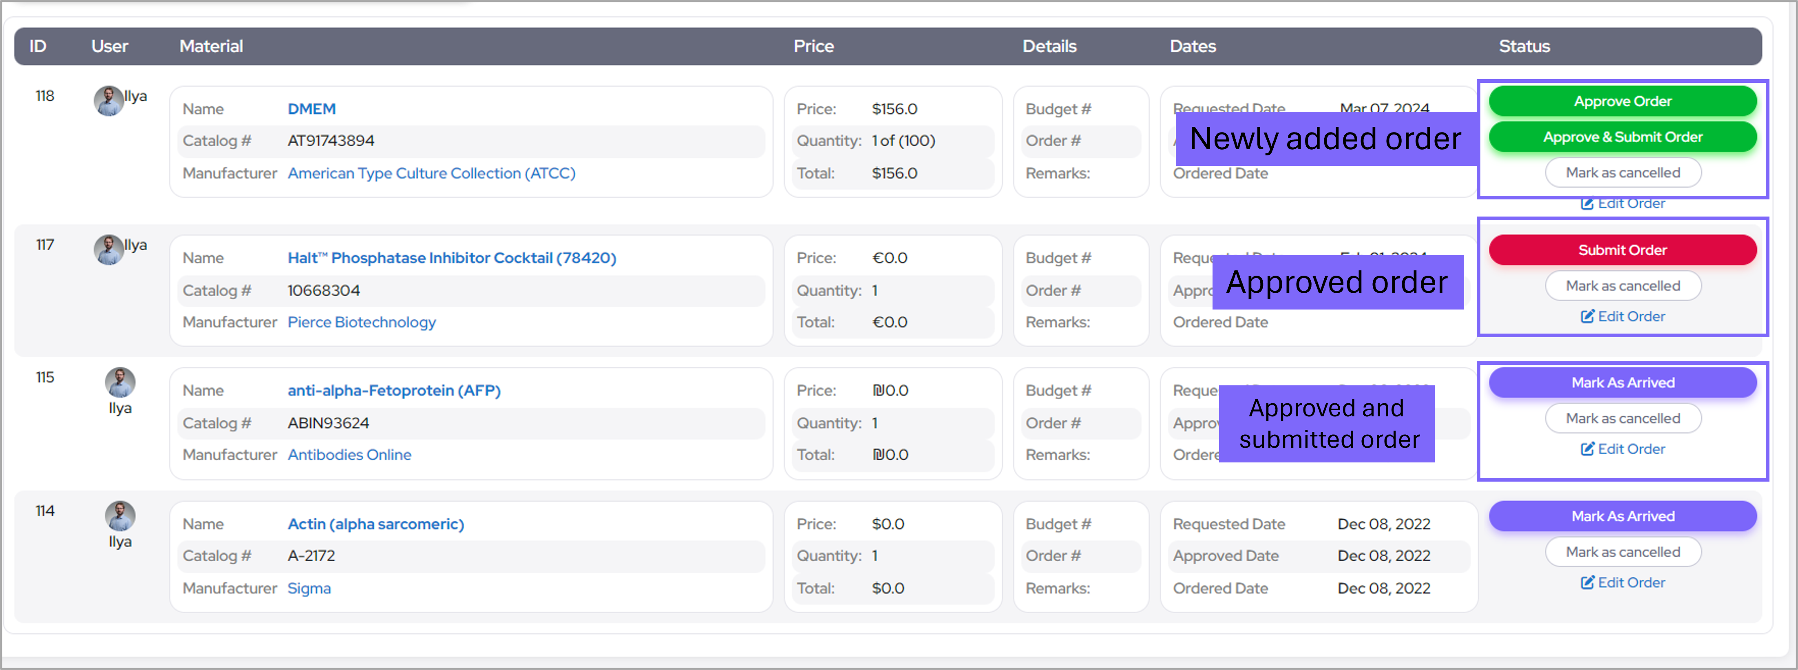
Task: Click Ilya's avatar on order 118
Action: coord(108,101)
